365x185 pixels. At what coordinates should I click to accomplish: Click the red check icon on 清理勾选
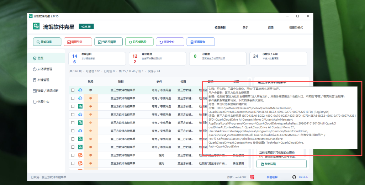pos(69,42)
